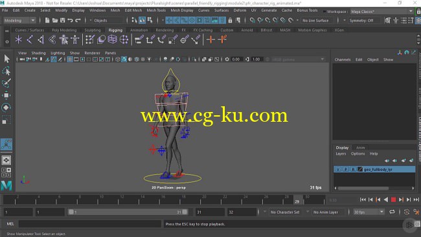Screen dimensions: 421x237
Task: Activate the Rotate tool
Action: (x=6, y=107)
